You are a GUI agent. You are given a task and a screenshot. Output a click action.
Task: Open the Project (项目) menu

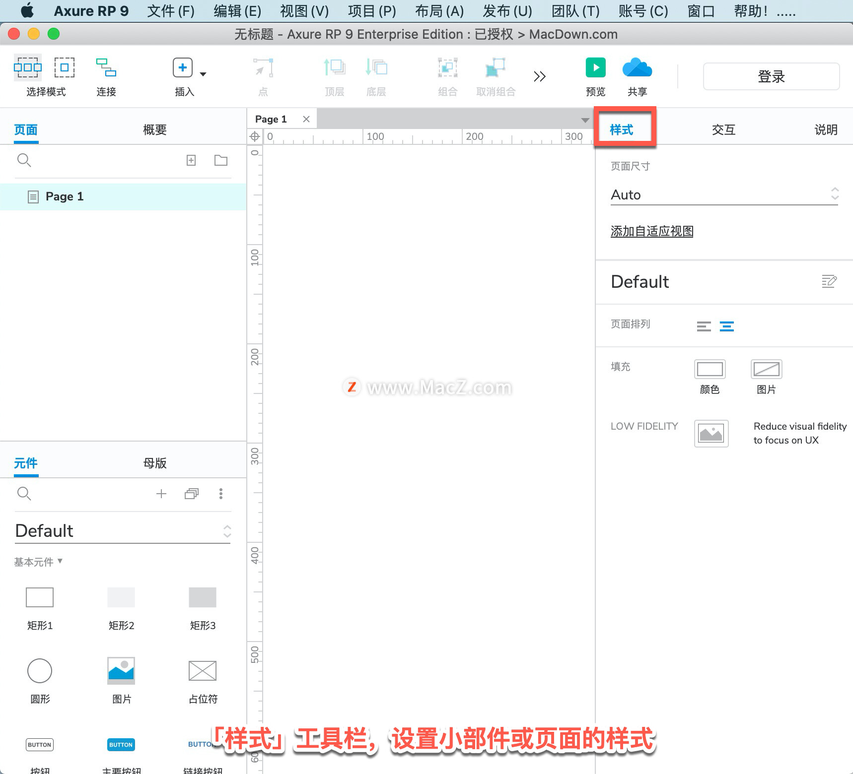372,11
